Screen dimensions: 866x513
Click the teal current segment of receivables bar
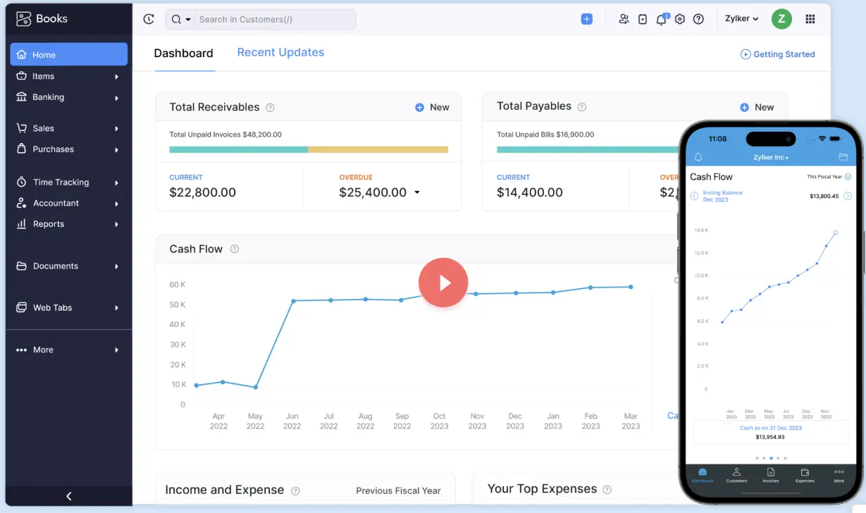coord(239,149)
